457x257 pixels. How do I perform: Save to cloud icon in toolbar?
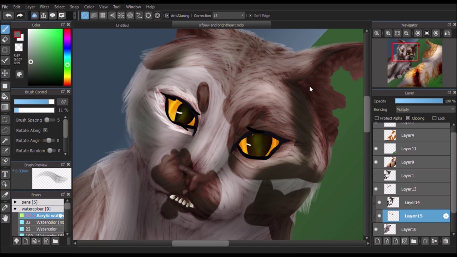pyautogui.click(x=34, y=15)
